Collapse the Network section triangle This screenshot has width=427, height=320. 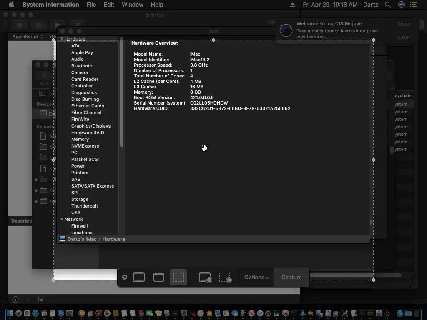pos(62,219)
